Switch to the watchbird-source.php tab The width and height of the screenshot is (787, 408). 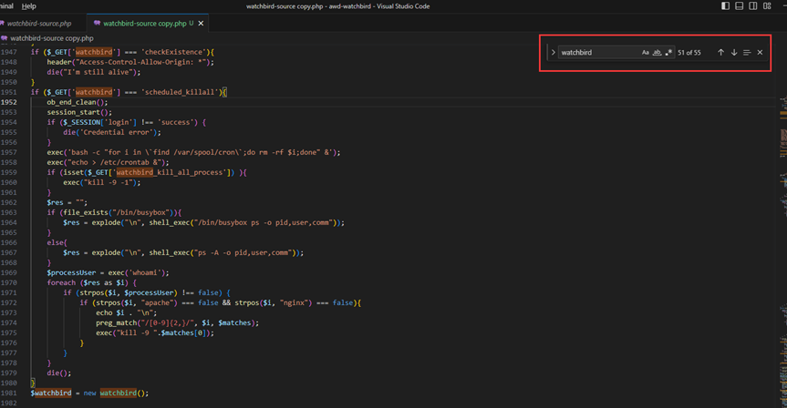coord(38,23)
